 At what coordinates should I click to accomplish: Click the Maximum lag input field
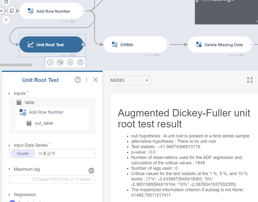[x=52, y=179]
